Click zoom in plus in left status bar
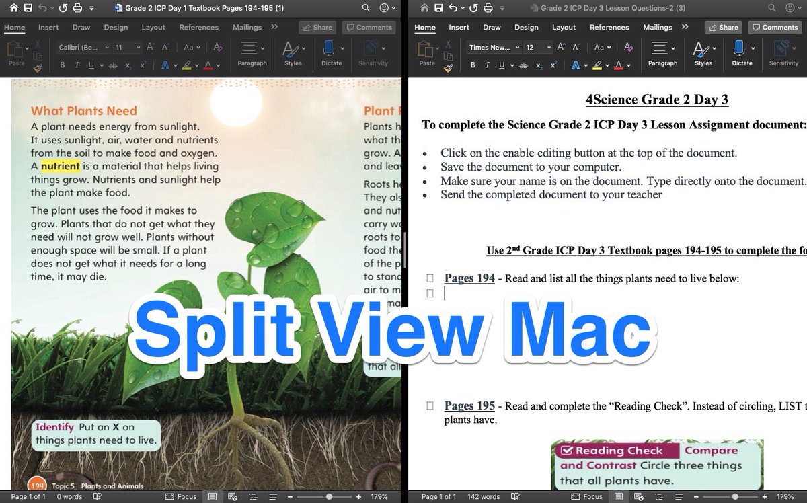The height and width of the screenshot is (503, 807). point(359,496)
